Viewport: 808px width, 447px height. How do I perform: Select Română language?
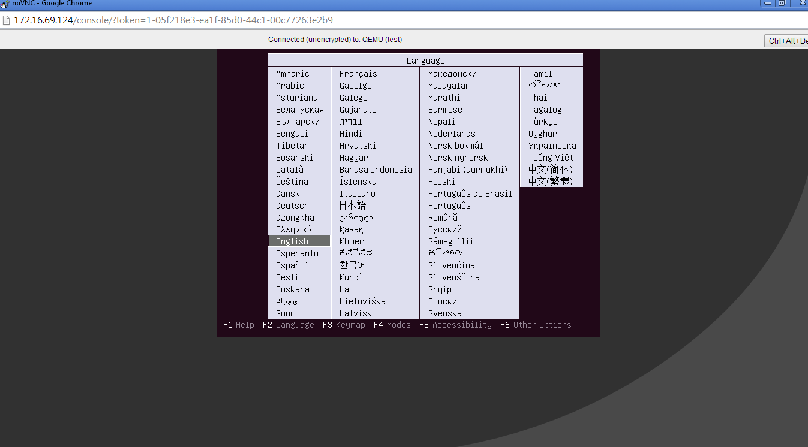pyautogui.click(x=443, y=218)
